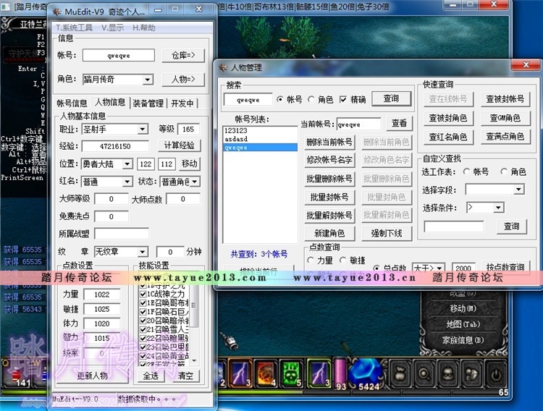Click the active lightning skill with green frame
This screenshot has width=543, height=411.
319,373
